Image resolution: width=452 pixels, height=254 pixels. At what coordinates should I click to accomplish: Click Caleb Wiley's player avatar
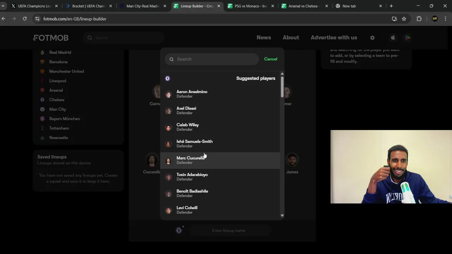point(168,127)
